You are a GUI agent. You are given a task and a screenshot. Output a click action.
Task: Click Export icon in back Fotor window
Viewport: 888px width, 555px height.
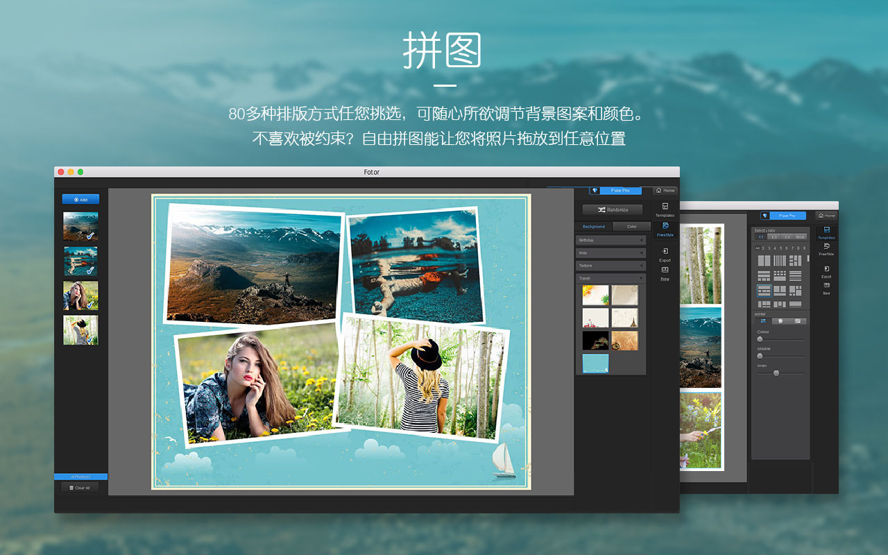point(827,271)
